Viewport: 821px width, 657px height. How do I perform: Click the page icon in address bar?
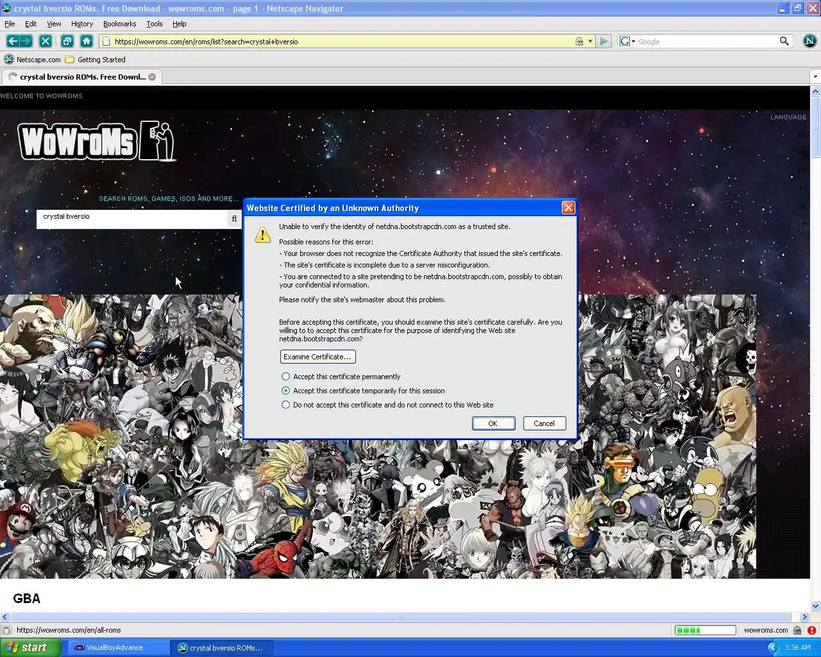(x=106, y=41)
